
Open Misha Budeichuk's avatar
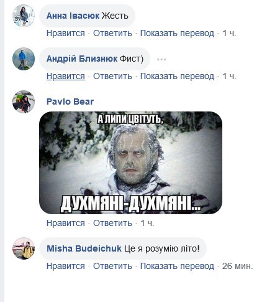click(x=24, y=248)
